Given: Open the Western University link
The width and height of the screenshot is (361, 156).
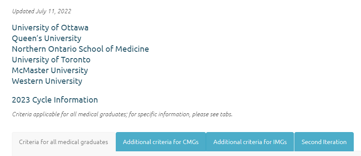Looking at the screenshot, I should (x=47, y=81).
